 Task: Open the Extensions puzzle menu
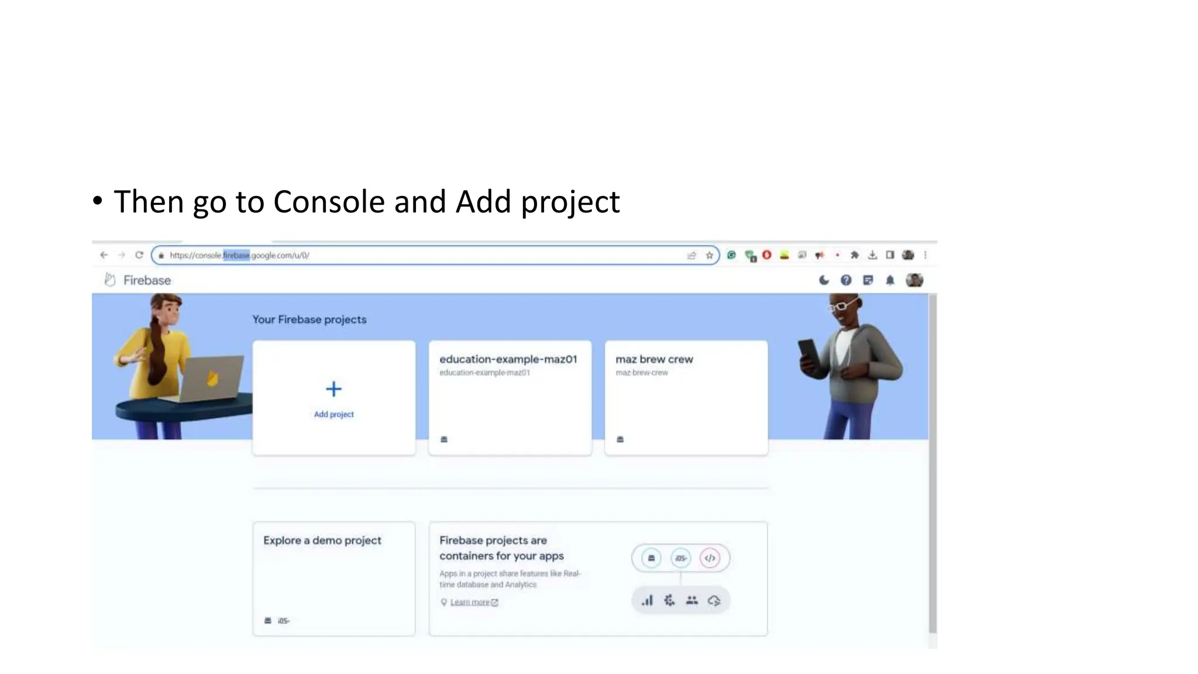(x=855, y=255)
